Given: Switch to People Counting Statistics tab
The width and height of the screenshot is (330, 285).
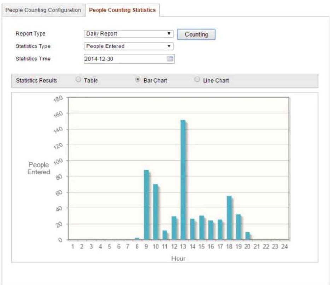Looking at the screenshot, I should click(x=122, y=10).
